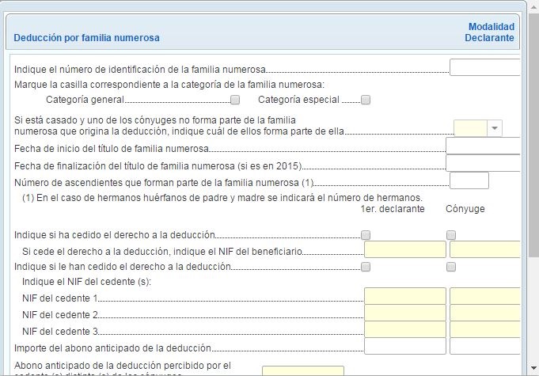
Task: Click the Fecha de finalización date field
Action: coord(483,164)
